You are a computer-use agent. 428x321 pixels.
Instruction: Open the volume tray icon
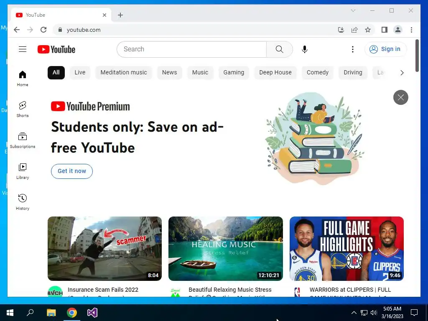(x=374, y=313)
